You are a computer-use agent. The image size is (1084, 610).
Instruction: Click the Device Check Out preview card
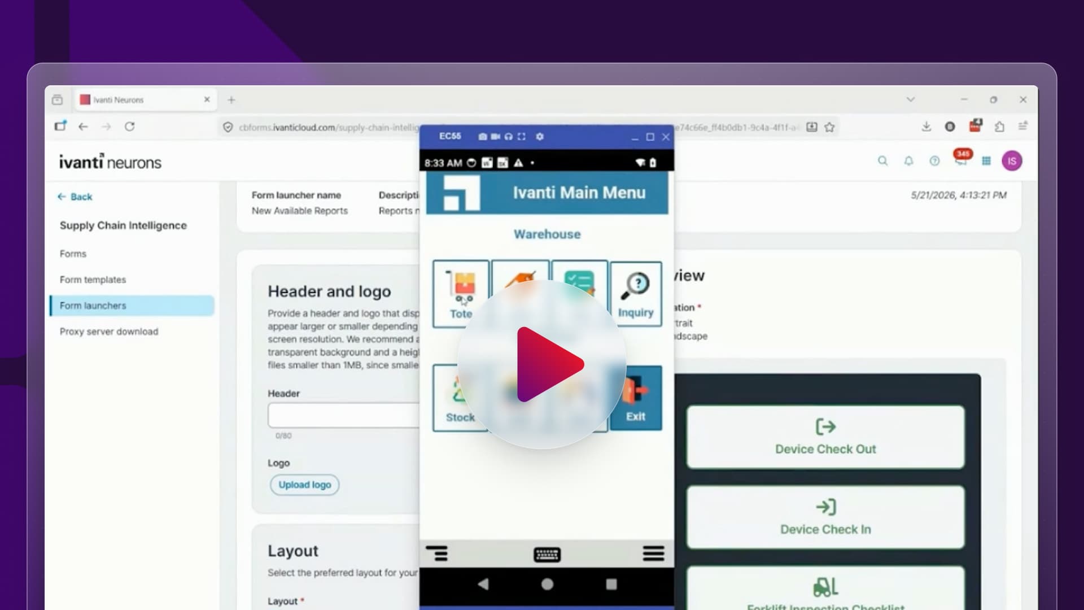coord(825,437)
